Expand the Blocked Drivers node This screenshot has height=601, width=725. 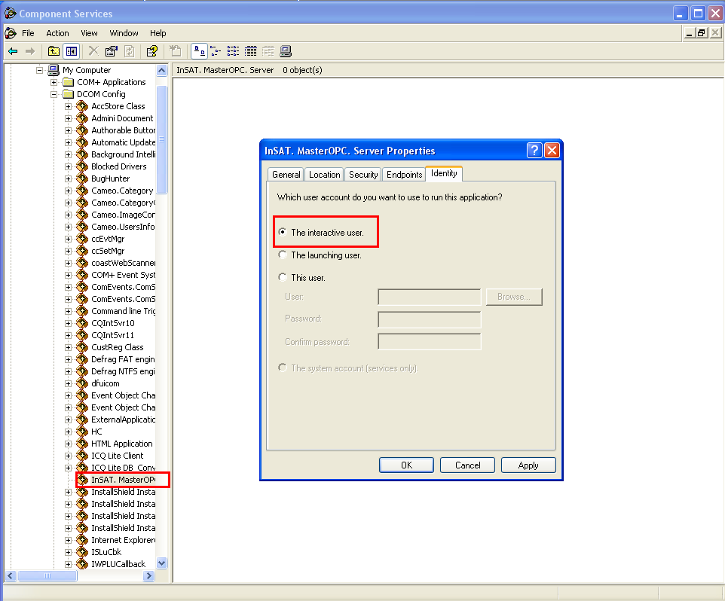(x=69, y=166)
